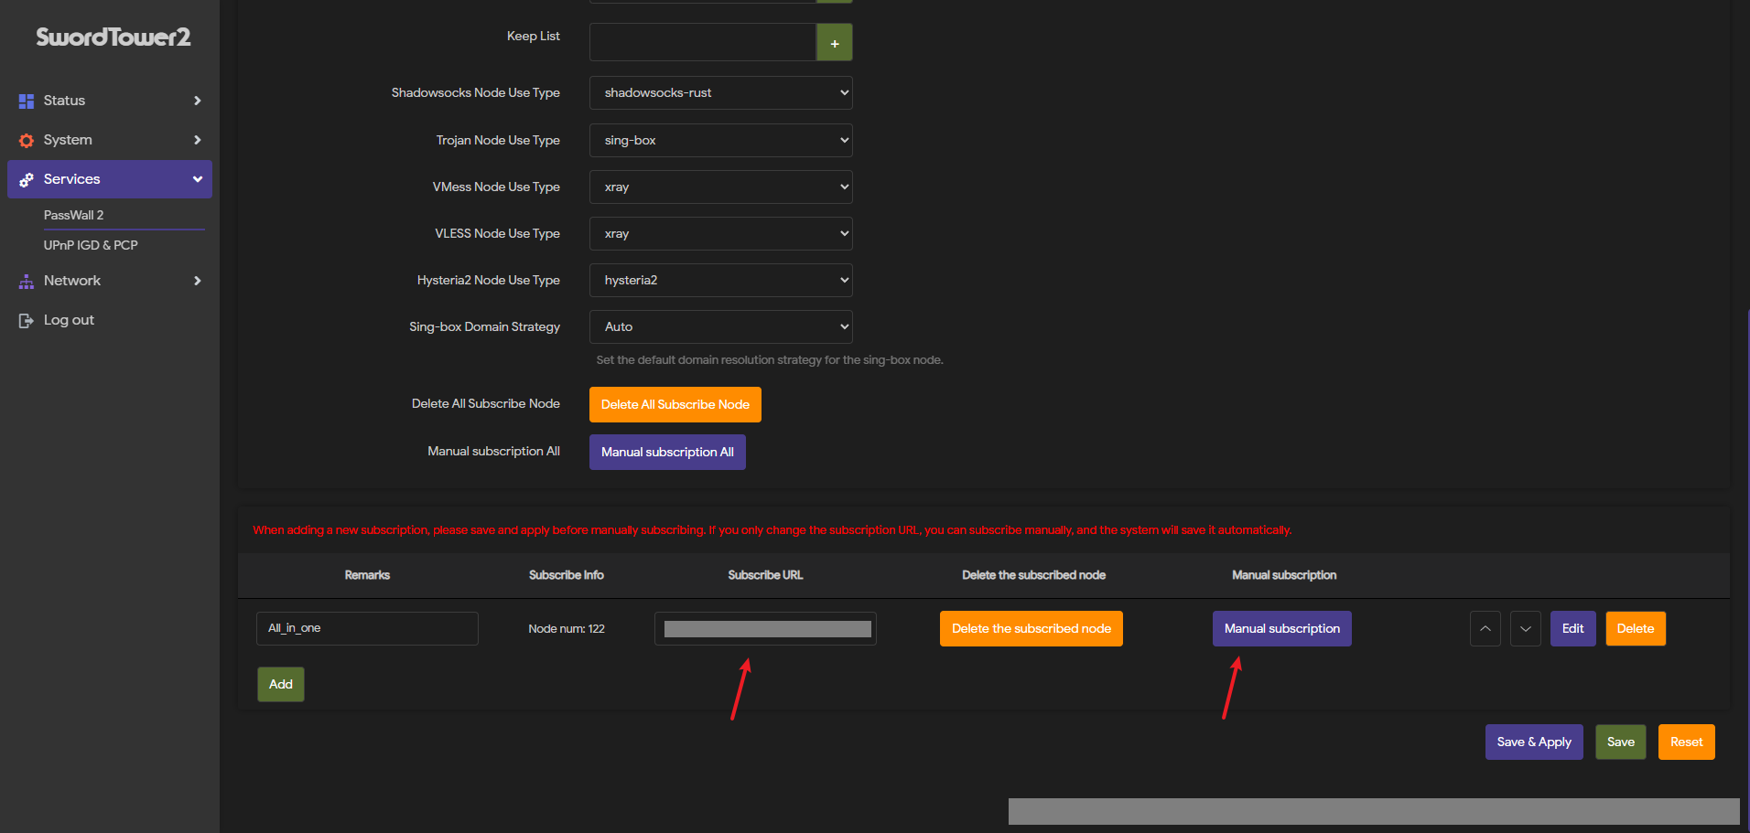Click Log out in sidebar
Image resolution: width=1750 pixels, height=833 pixels.
pyautogui.click(x=69, y=320)
